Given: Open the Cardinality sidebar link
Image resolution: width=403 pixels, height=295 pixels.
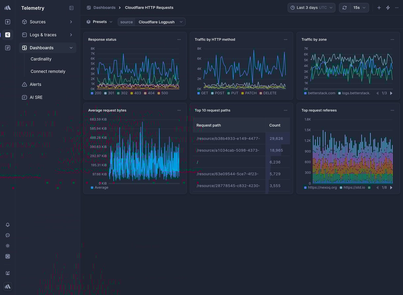Looking at the screenshot, I should point(41,59).
